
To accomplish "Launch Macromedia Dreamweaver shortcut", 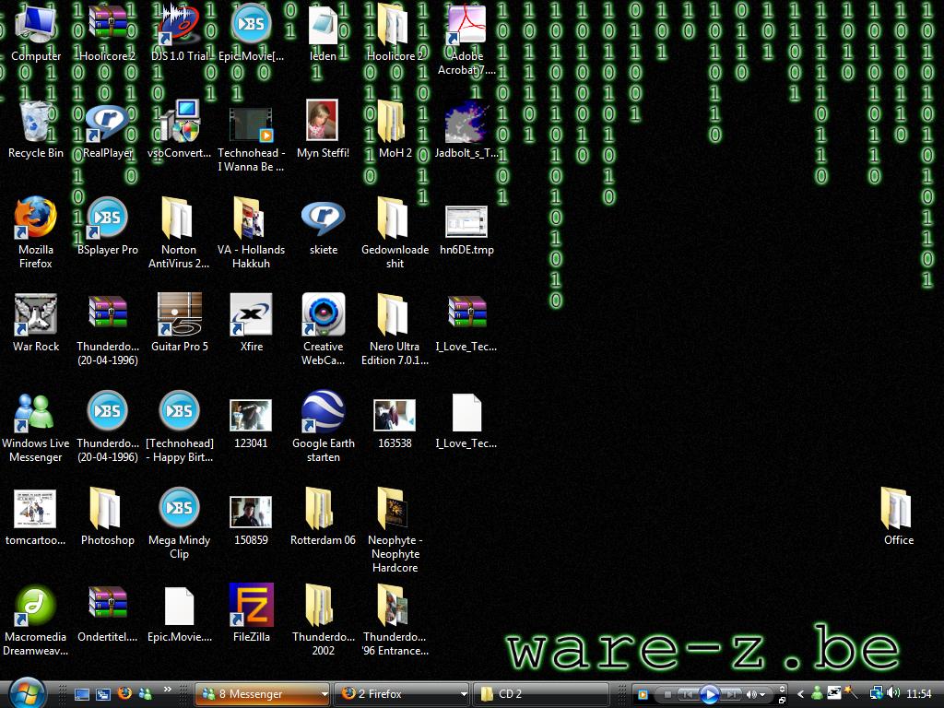I will tap(36, 620).
